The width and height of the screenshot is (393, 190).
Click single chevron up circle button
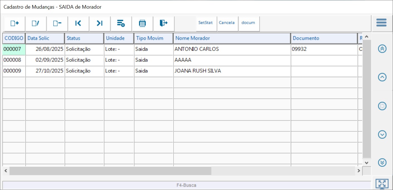[x=382, y=77]
